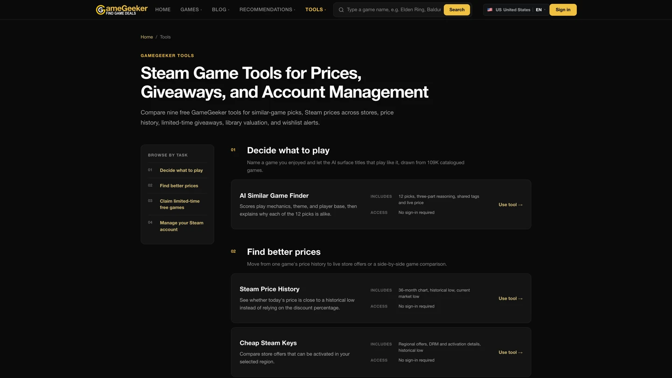Expand the TOOLS dropdown menu

315,9
